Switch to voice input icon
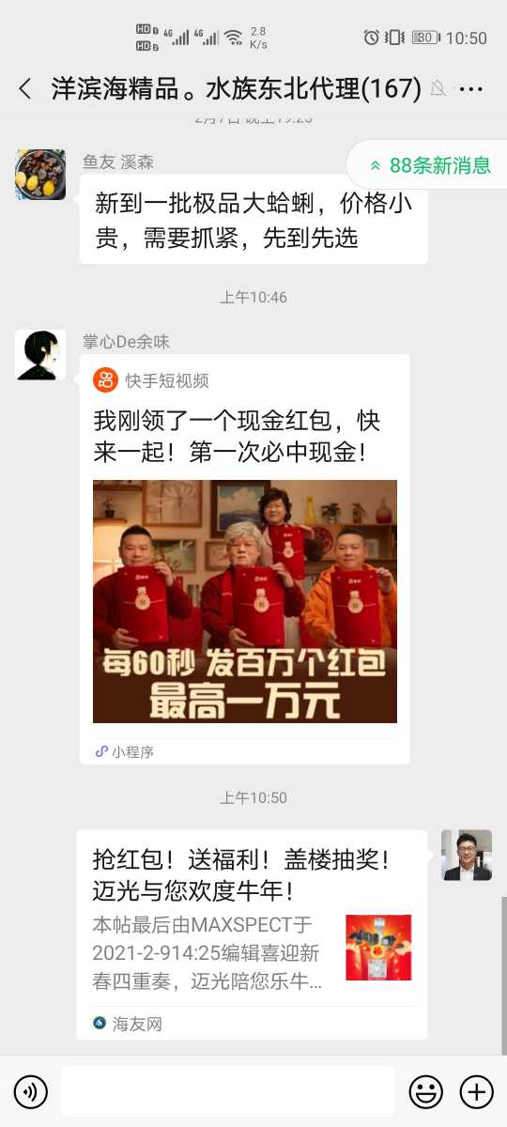The width and height of the screenshot is (507, 1127). click(x=31, y=1091)
